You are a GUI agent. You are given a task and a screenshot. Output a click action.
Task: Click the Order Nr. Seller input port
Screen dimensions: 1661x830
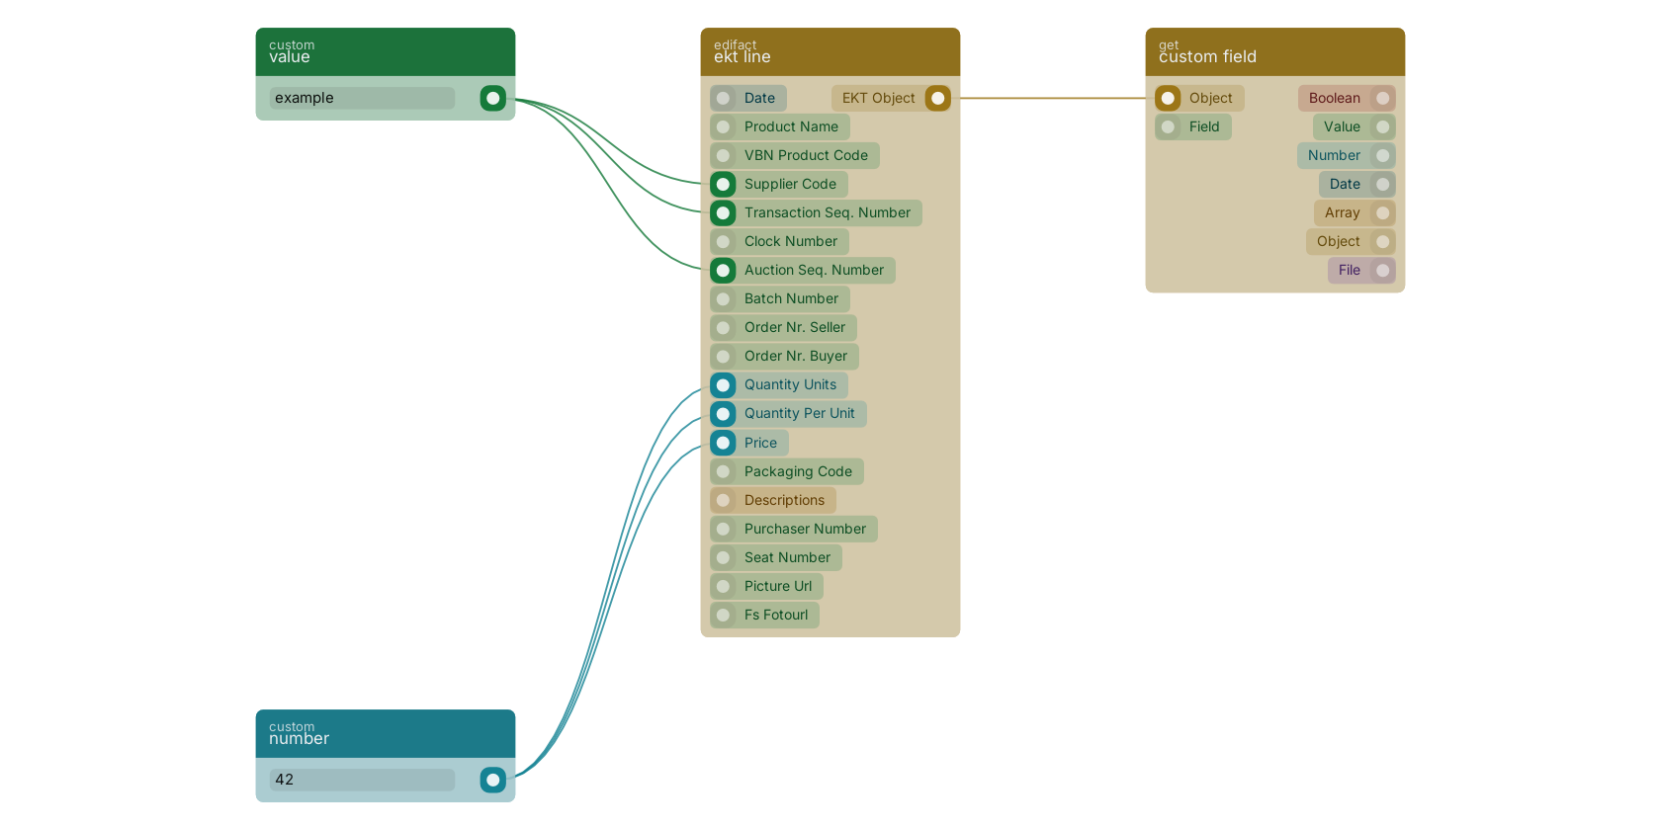723,327
